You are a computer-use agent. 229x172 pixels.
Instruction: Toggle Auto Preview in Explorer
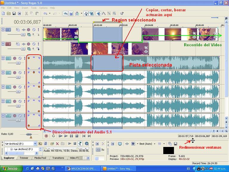point(80,144)
